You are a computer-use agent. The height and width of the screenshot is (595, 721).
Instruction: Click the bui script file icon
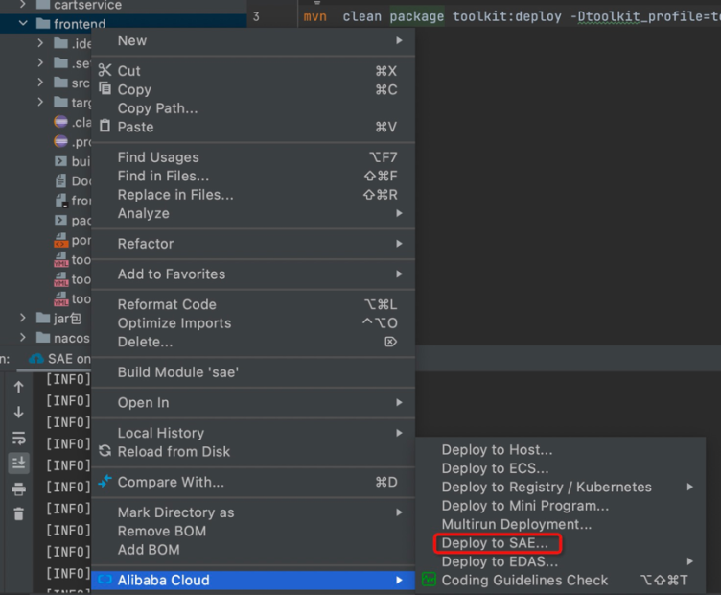pyautogui.click(x=60, y=161)
